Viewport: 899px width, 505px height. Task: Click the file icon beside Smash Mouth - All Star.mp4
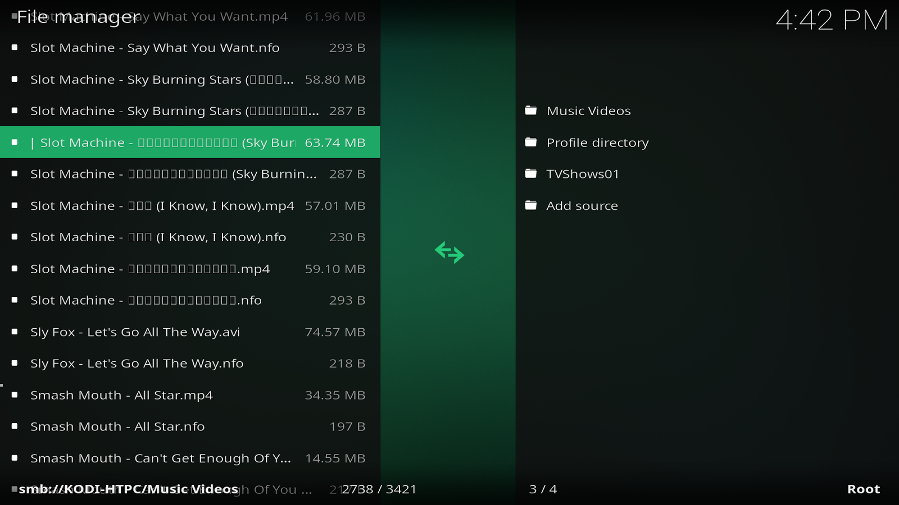pyautogui.click(x=14, y=394)
